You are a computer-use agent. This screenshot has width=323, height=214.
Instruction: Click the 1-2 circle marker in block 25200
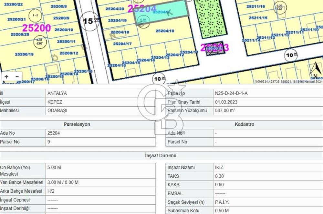click(x=35, y=15)
